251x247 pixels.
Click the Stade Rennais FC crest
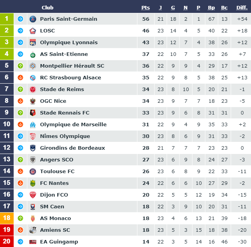point(33,113)
